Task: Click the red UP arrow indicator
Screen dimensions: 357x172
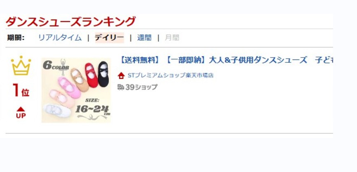Action: click(x=21, y=112)
